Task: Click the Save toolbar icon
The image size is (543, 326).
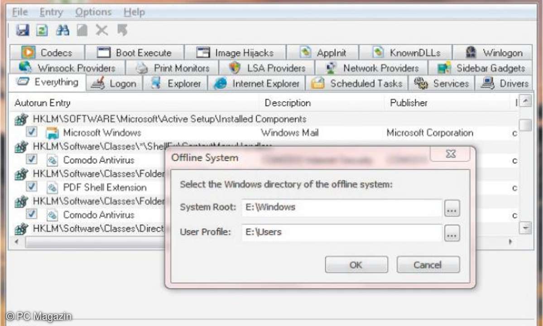Action: coord(23,30)
